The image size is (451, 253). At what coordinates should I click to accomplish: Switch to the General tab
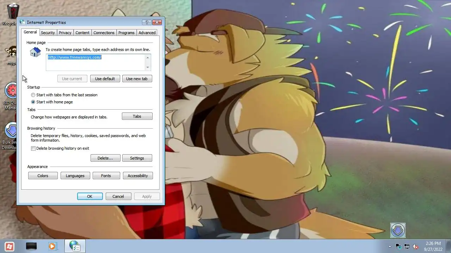pos(30,32)
